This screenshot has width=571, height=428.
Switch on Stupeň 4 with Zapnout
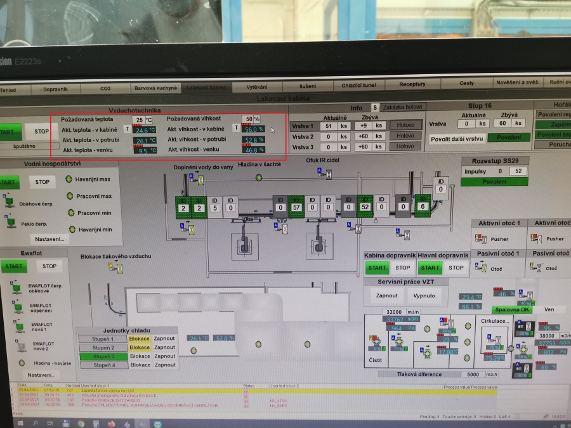coord(166,365)
